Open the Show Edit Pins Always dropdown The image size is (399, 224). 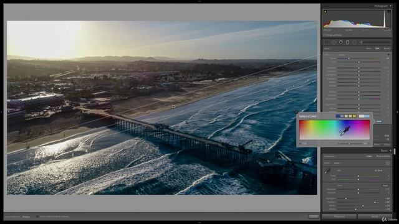tap(26, 217)
